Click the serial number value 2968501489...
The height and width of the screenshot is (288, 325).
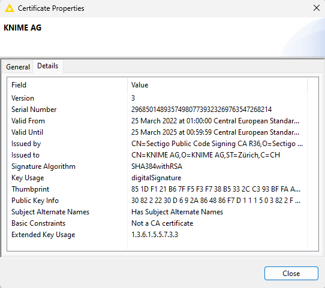[201, 110]
